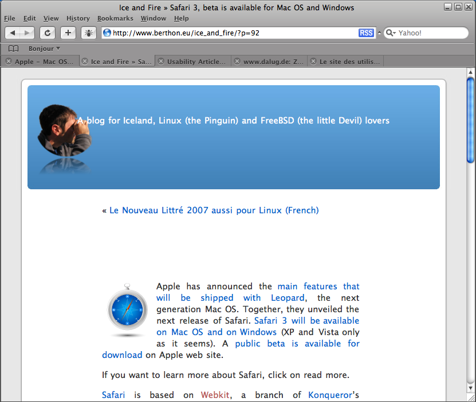The height and width of the screenshot is (402, 476).
Task: Go back with the left arrow button
Action: tap(13, 33)
